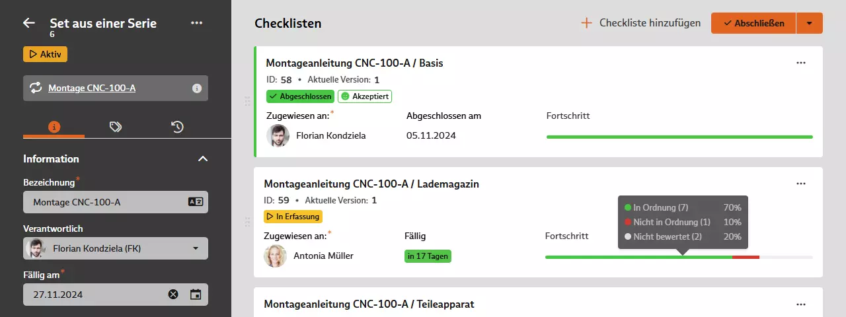The image size is (846, 317).
Task: Click the Bezeichnung input field
Action: point(116,202)
